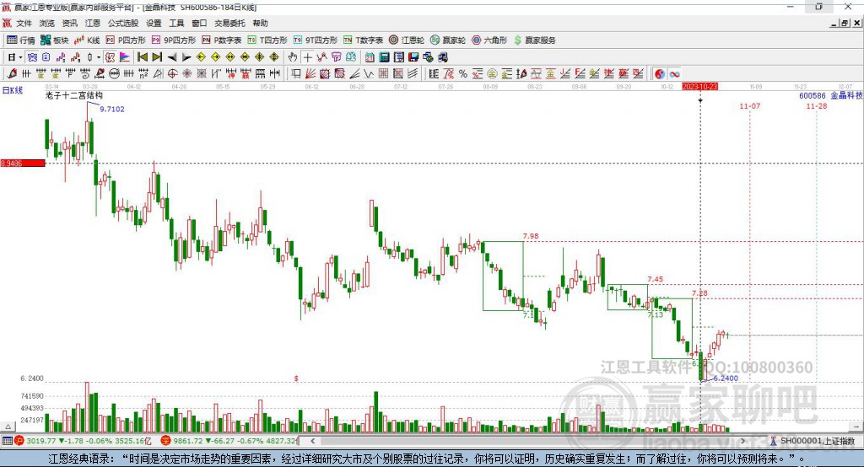Expand the 日 period dropdown
The width and height of the screenshot is (864, 467).
[20, 56]
